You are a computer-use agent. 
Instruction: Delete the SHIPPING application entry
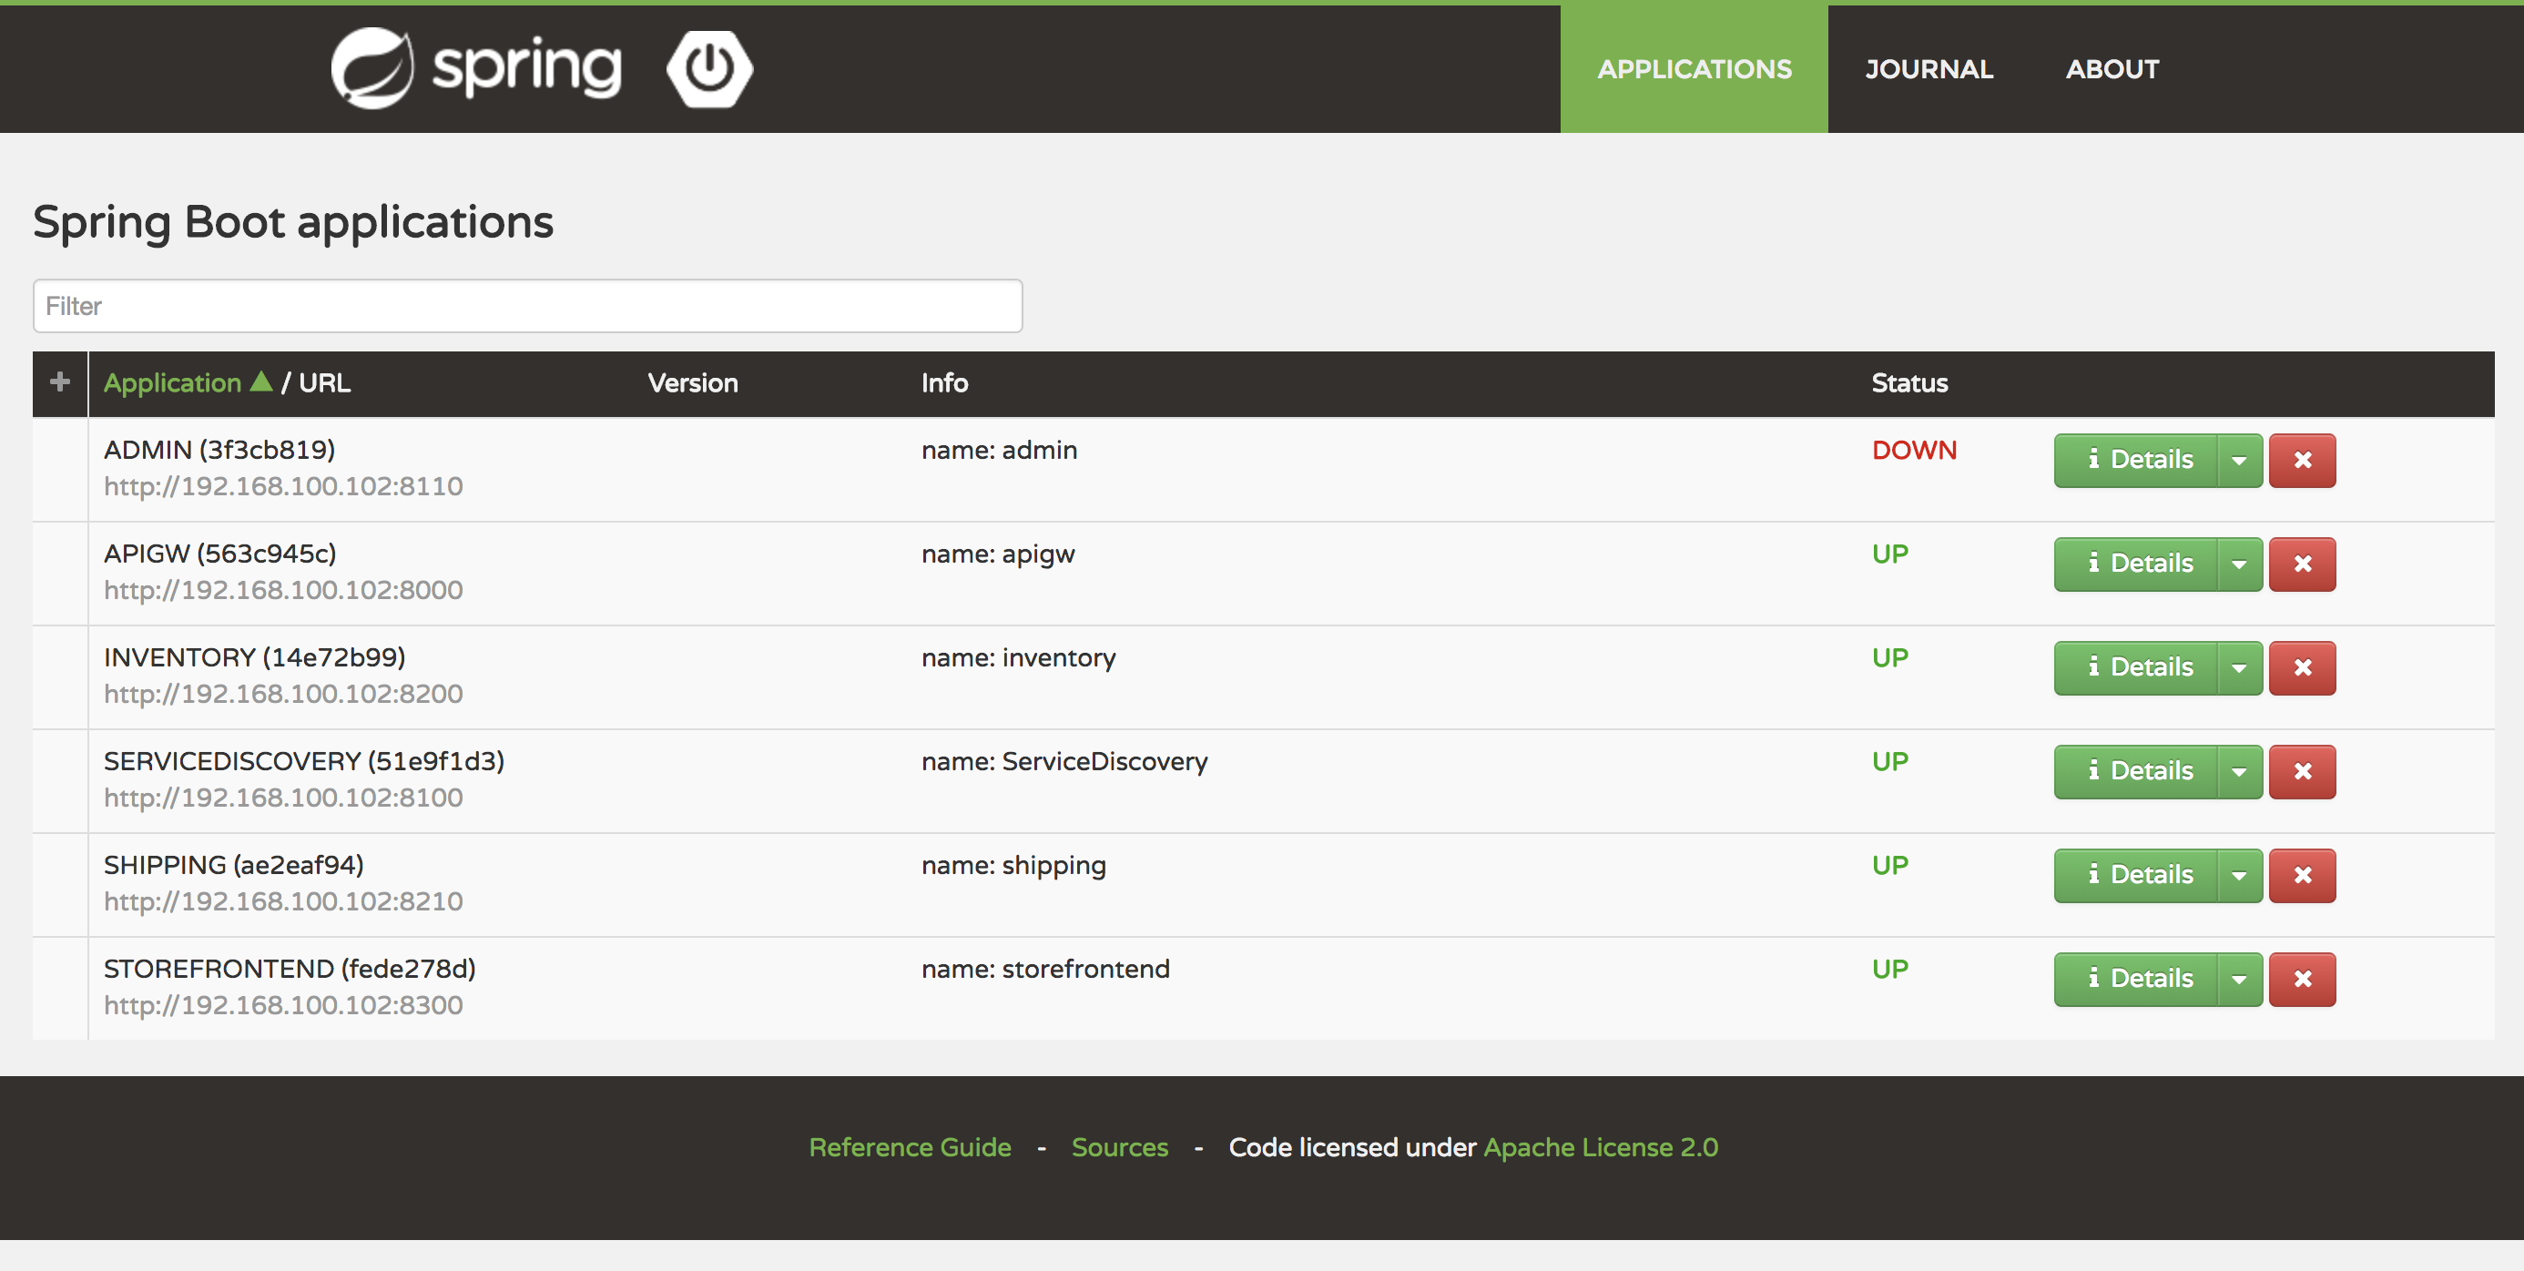(x=2302, y=875)
